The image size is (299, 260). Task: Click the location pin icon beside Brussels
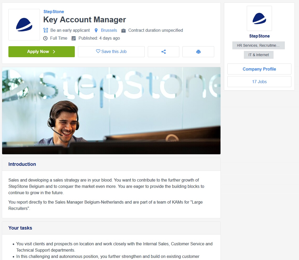[96, 30]
